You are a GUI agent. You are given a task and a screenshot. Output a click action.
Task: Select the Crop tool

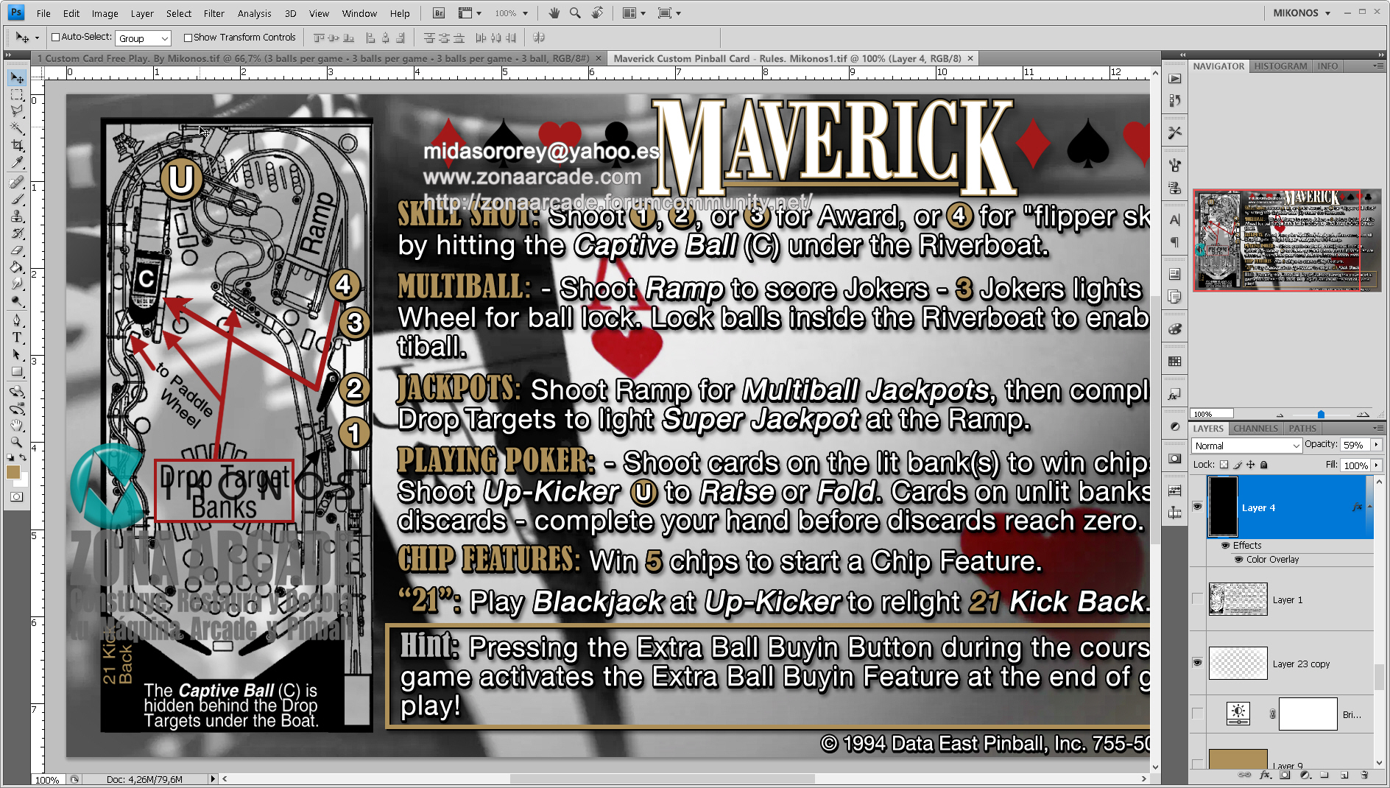point(16,145)
